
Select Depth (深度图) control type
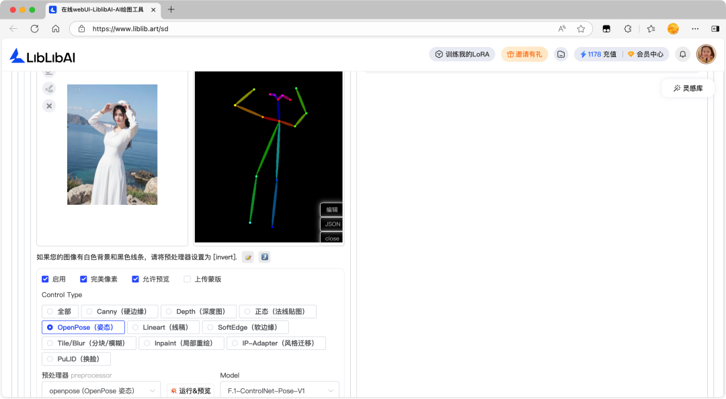[198, 312]
